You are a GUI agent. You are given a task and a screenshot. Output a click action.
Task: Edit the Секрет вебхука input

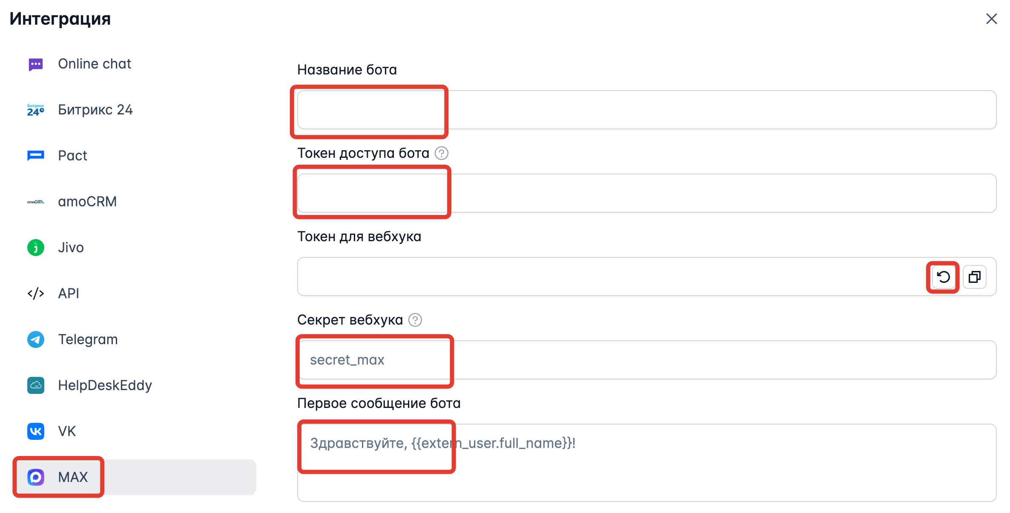646,360
